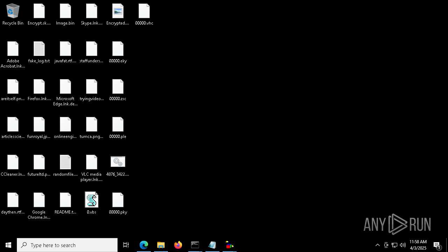This screenshot has height=252, width=448.
Task: Select the javafat.rtf file icon
Action: 65,52
